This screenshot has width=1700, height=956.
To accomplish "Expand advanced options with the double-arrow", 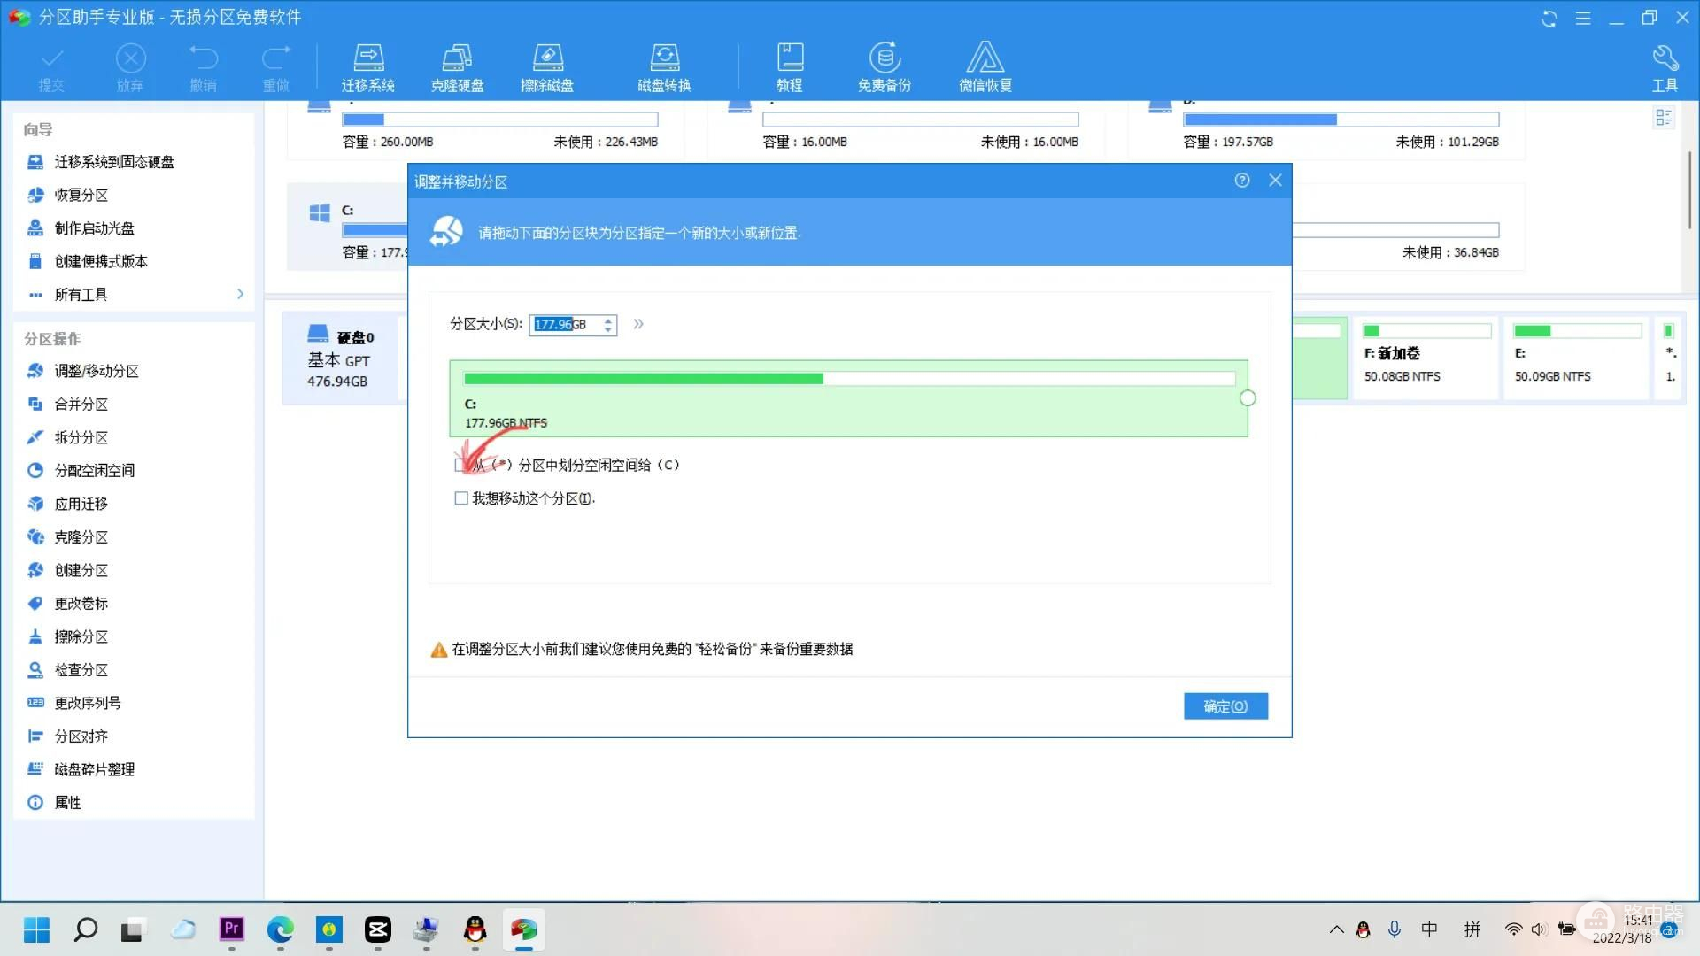I will 638,324.
